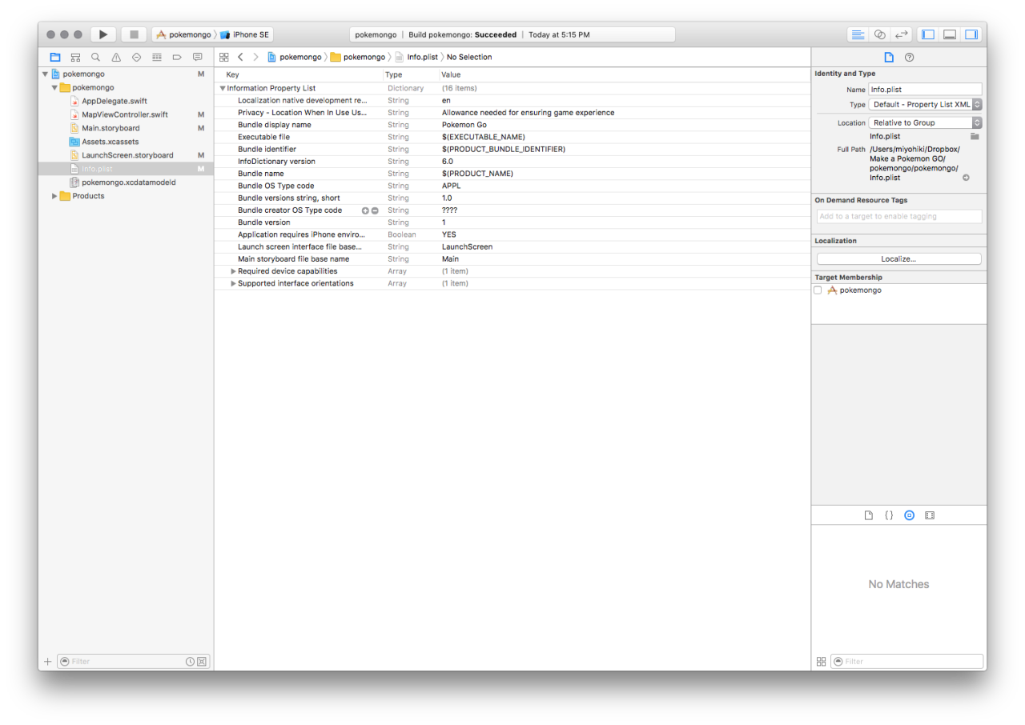Show the File Template library

point(868,515)
